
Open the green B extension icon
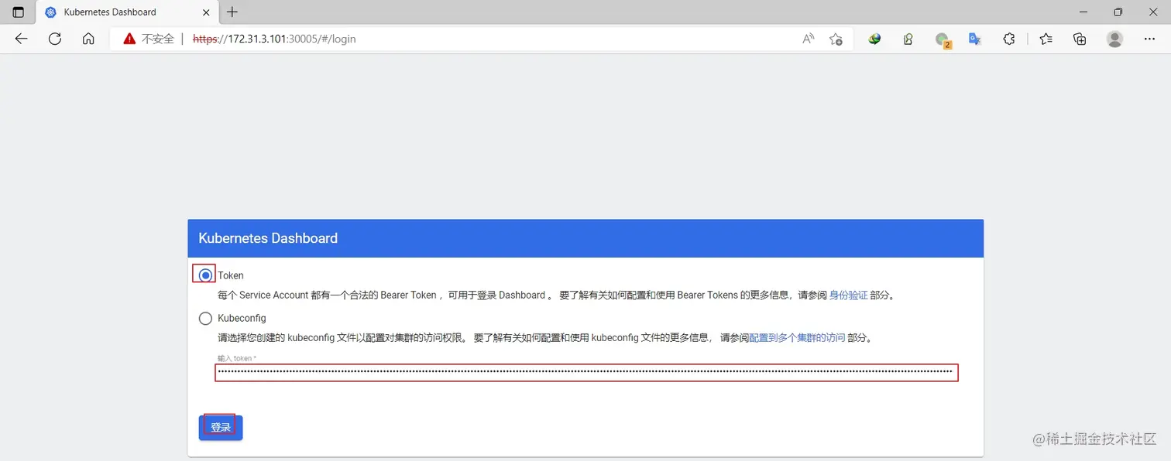coord(908,39)
